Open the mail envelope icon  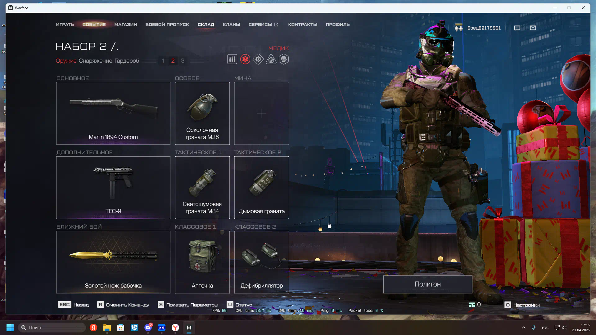pyautogui.click(x=533, y=28)
